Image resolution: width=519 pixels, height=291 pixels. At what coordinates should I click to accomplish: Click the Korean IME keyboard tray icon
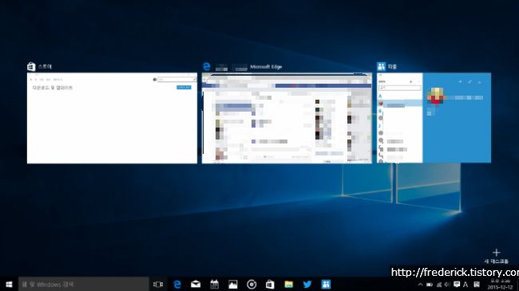pos(477,285)
